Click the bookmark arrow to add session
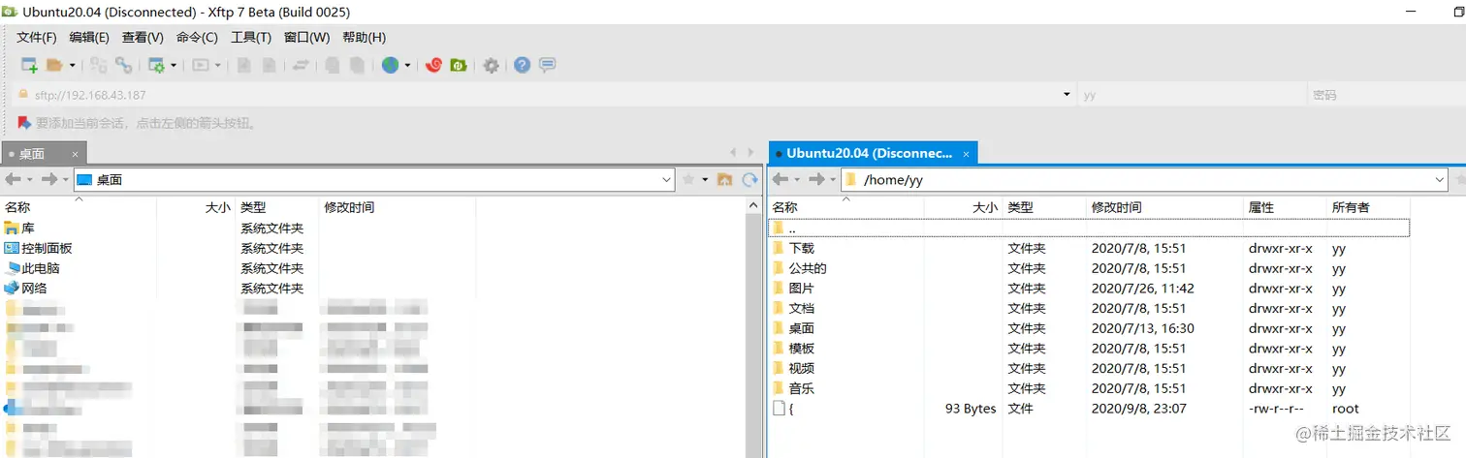Screen dimensions: 1466x458 click(x=24, y=123)
